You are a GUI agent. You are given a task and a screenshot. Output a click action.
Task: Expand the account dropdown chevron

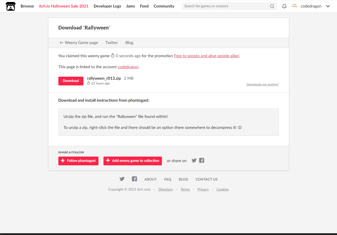click(x=328, y=6)
